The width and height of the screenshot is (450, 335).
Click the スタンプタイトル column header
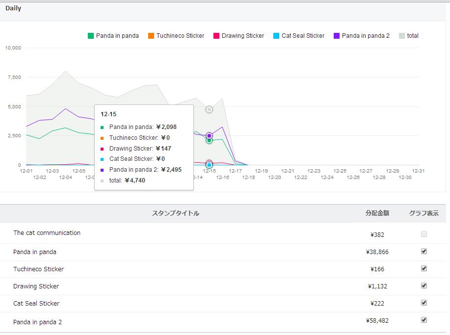176,213
